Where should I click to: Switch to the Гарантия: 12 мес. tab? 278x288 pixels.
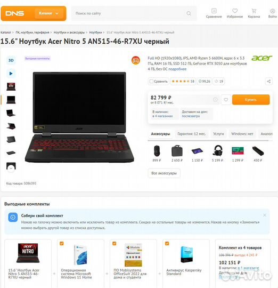[192, 134]
